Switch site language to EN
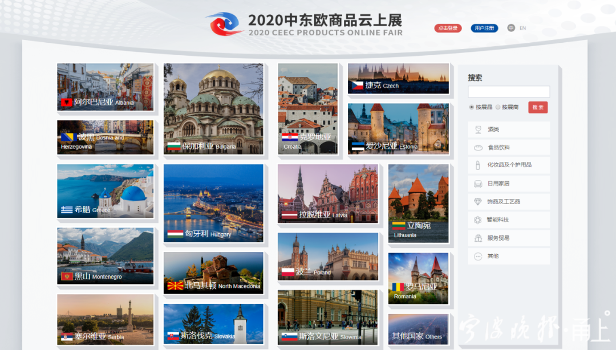 pos(522,28)
